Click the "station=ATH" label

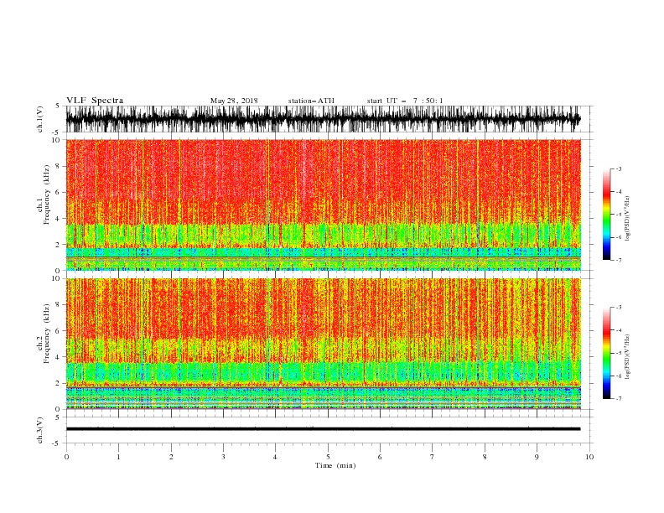311,101
